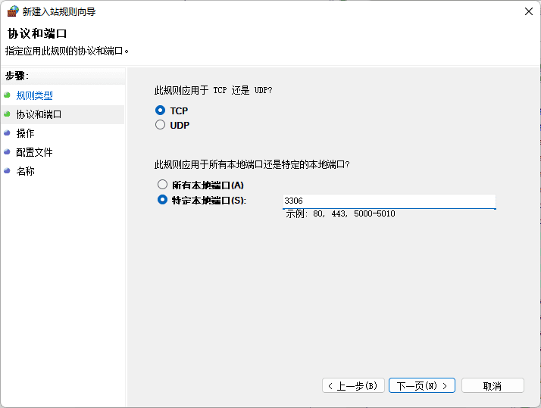Click green bullet beside 协议和端口
The image size is (541, 408).
[x=7, y=114]
